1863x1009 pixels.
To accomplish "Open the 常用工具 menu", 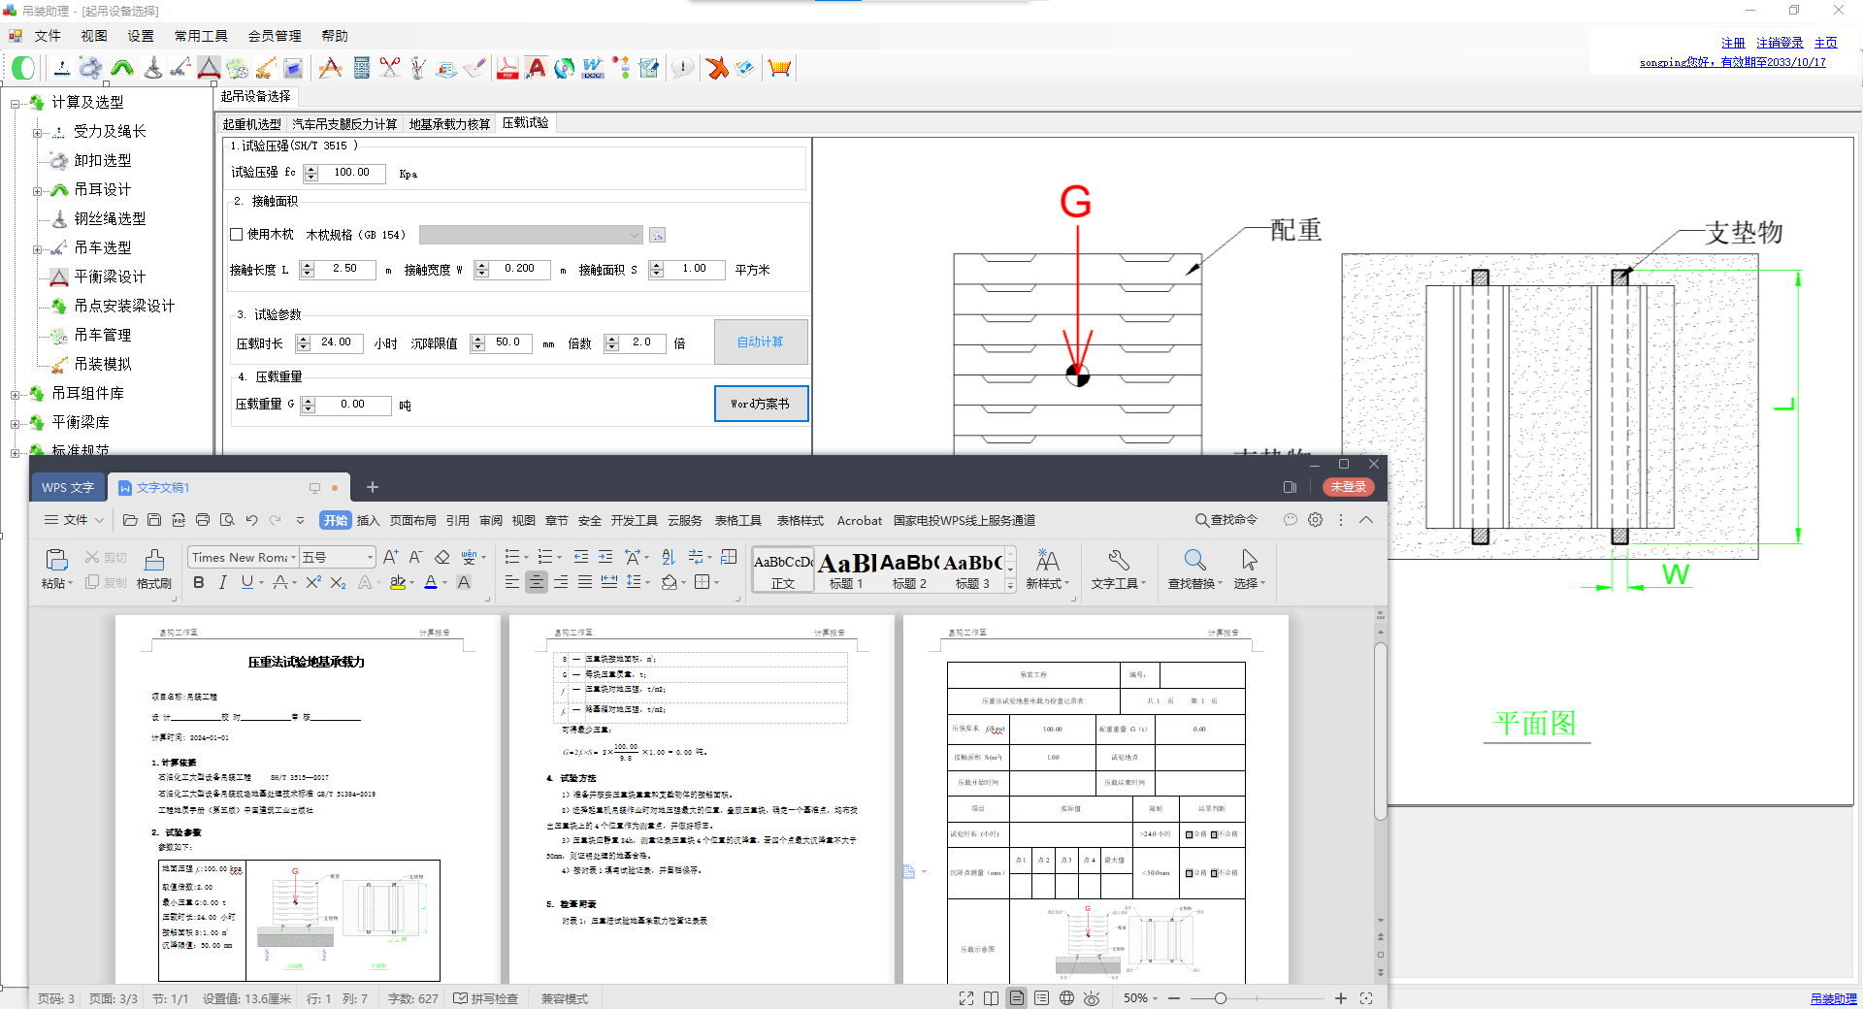I will [201, 36].
